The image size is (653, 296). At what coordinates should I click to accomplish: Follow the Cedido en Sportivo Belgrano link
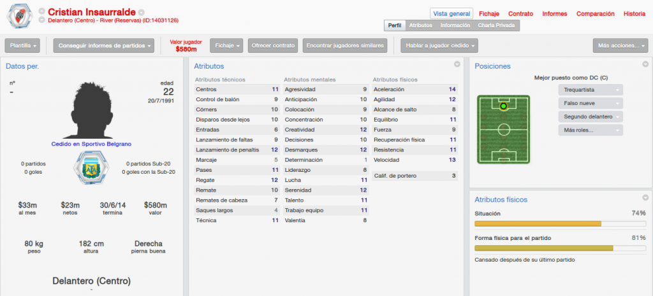(x=91, y=144)
